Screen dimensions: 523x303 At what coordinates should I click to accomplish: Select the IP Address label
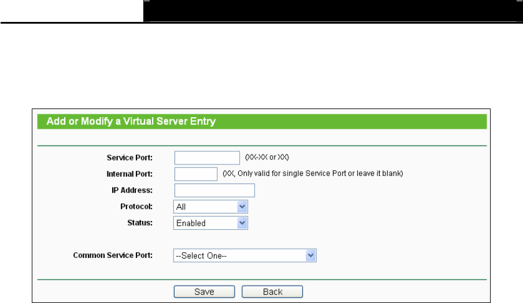132,190
